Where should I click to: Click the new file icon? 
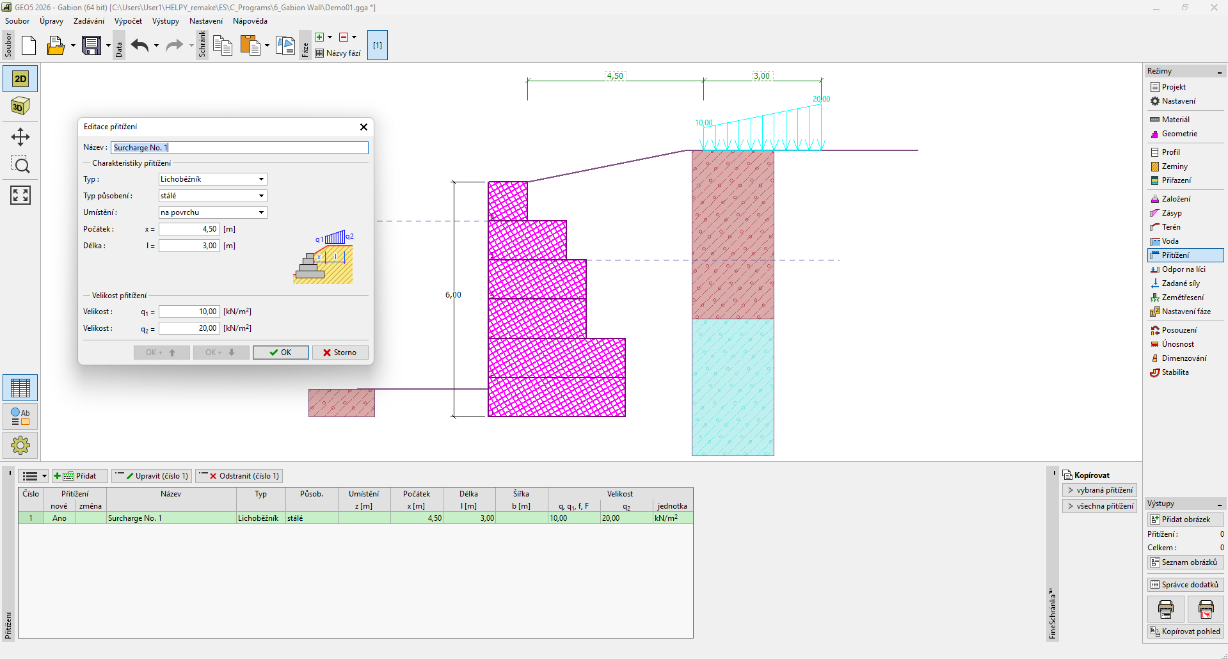coord(29,45)
